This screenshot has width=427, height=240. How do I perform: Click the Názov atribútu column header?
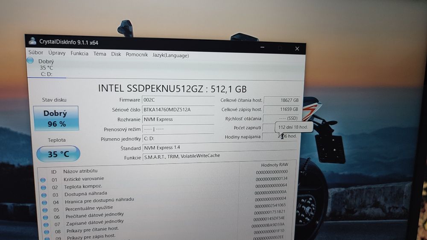pos(80,171)
